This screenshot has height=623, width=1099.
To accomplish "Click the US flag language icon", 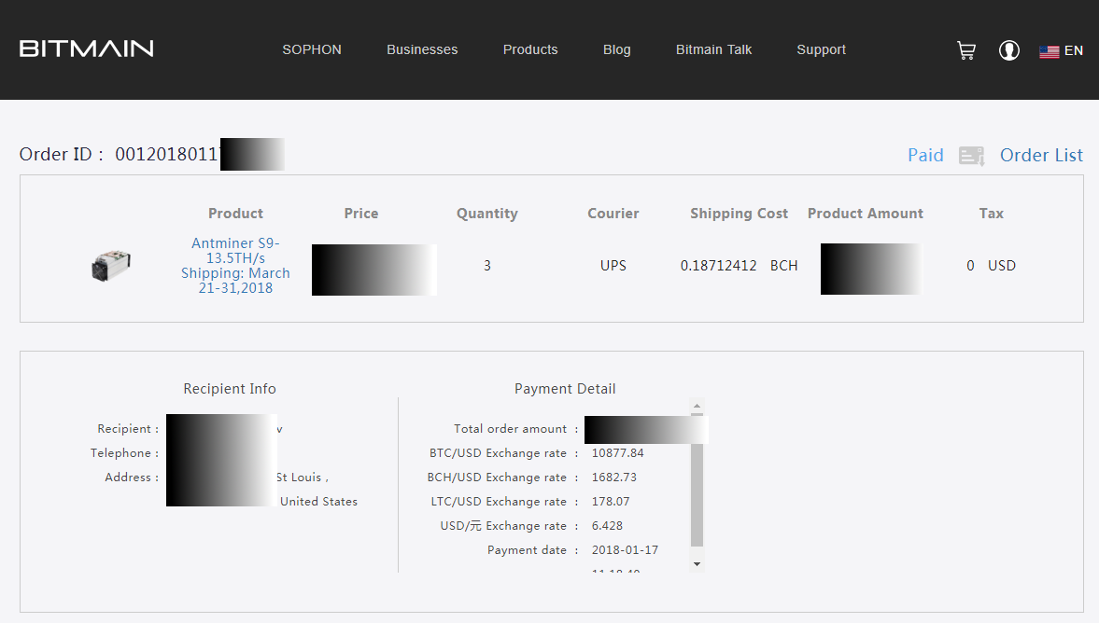I will [x=1049, y=51].
